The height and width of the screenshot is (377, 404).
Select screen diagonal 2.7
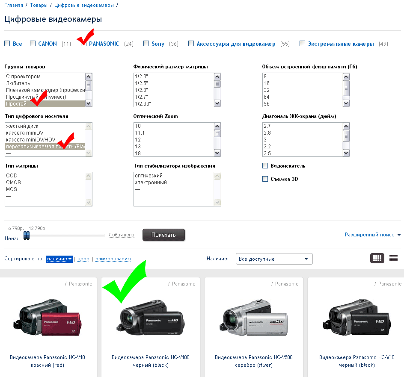[303, 126]
